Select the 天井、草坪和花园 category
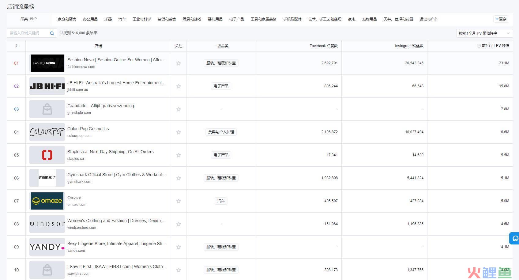This screenshot has height=280, width=519. [x=398, y=19]
